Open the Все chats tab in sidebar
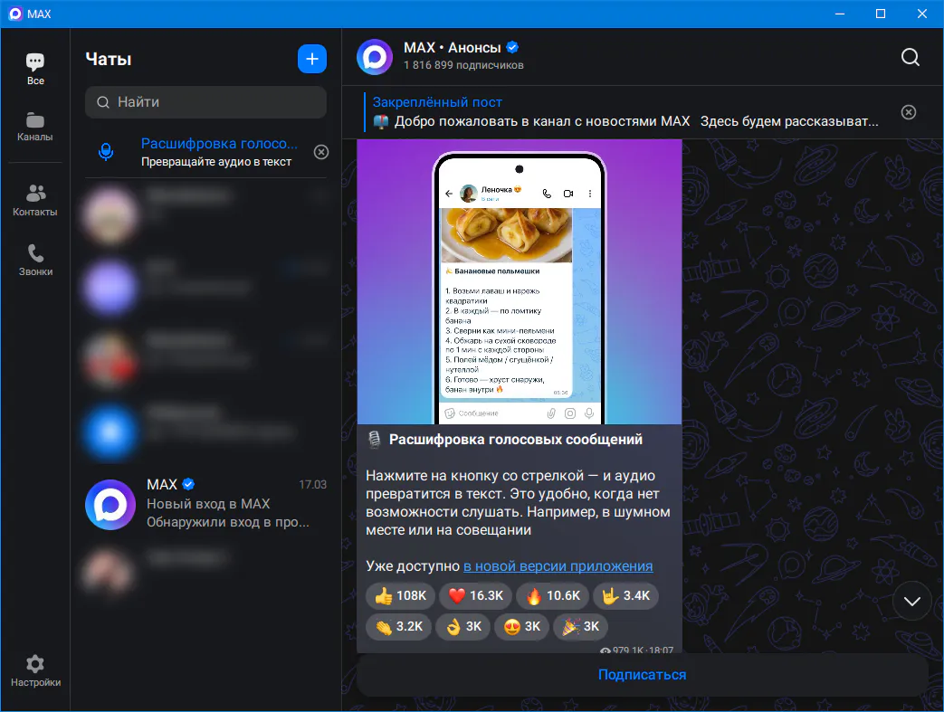 [x=35, y=69]
